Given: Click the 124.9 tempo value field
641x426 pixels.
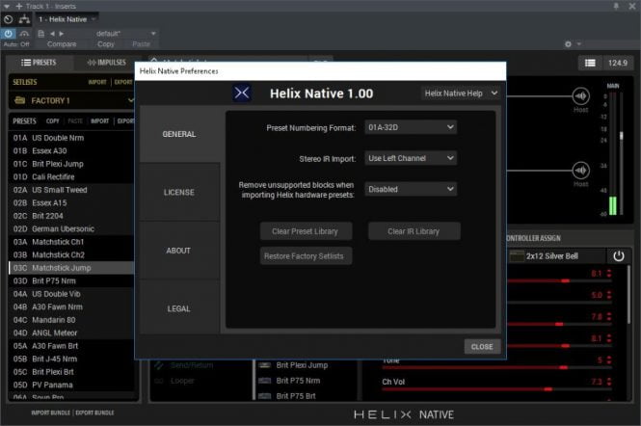Looking at the screenshot, I should pyautogui.click(x=617, y=63).
